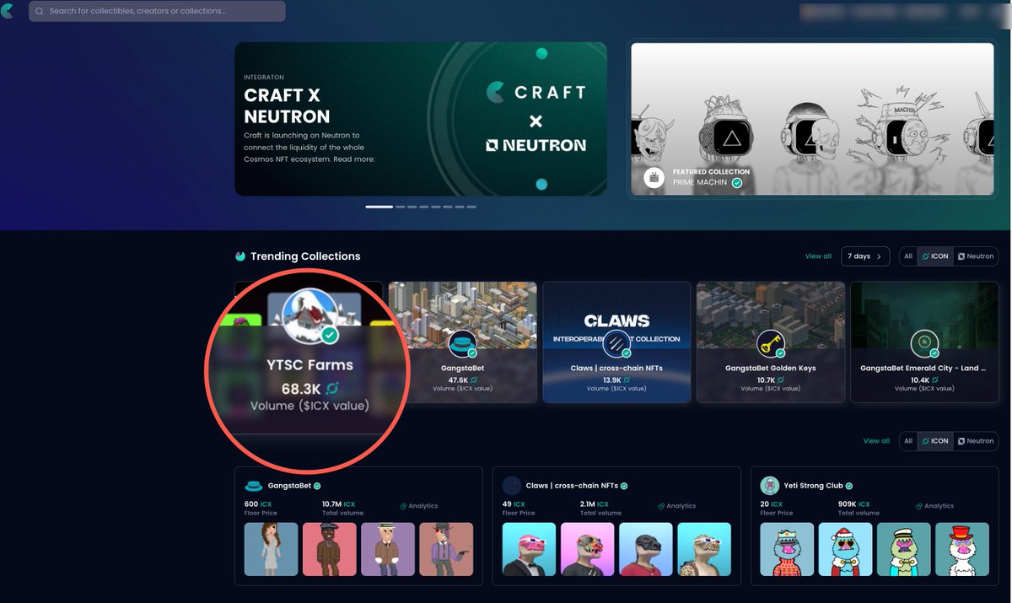The width and height of the screenshot is (1012, 603).
Task: Open the GangstaBet trending collection card
Action: click(x=463, y=342)
